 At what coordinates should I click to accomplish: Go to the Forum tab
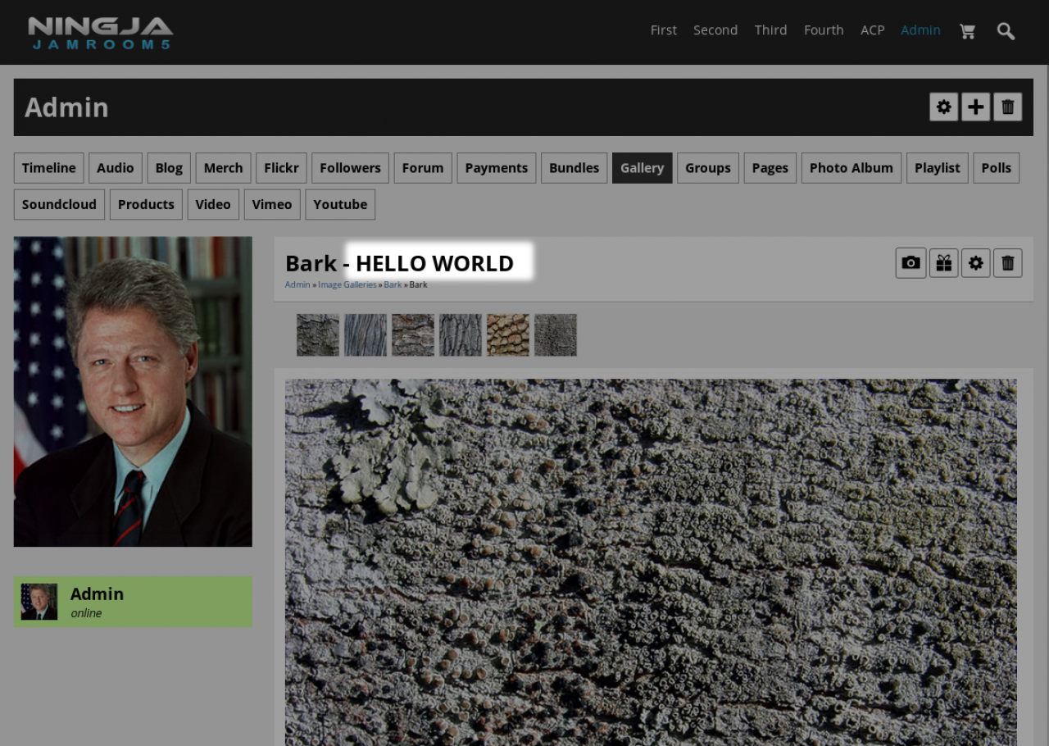click(423, 168)
